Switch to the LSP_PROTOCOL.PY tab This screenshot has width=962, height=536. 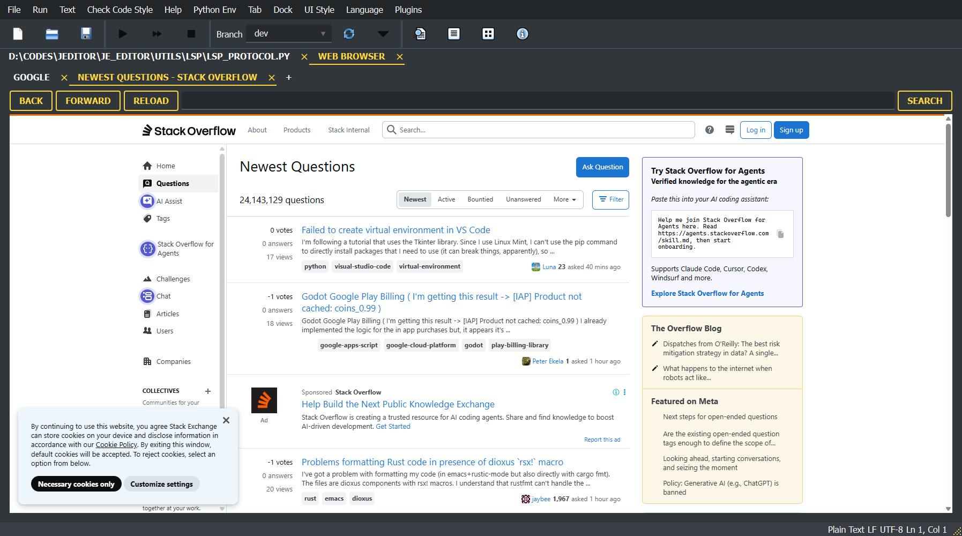point(149,56)
